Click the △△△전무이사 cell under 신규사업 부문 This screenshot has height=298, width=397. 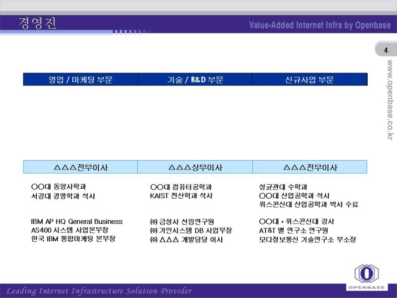[310, 167]
